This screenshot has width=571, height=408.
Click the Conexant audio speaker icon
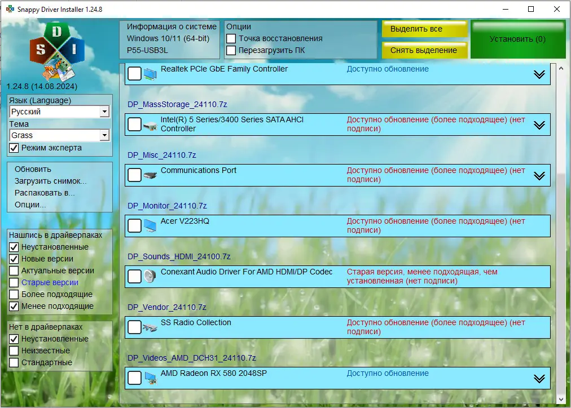coord(148,276)
